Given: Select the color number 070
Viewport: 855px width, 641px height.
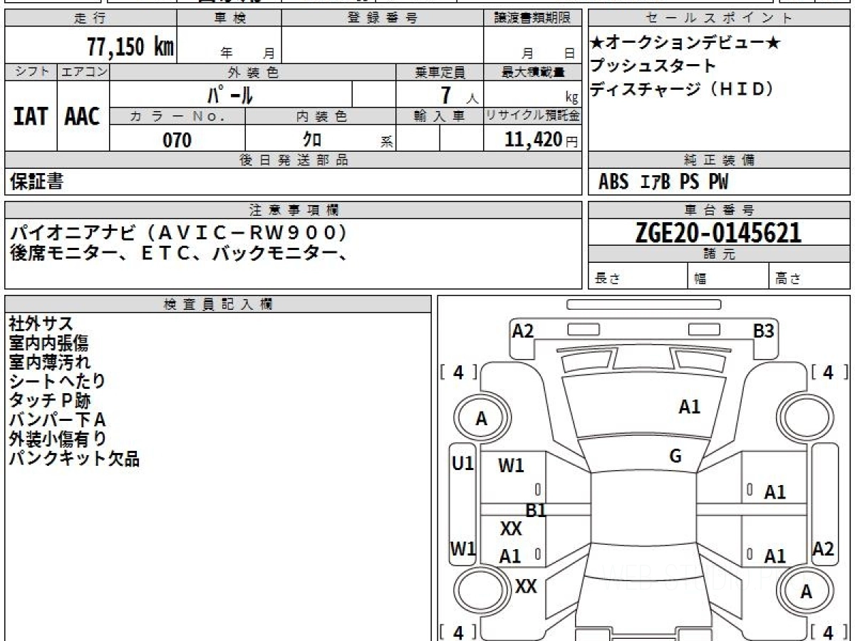Looking at the screenshot, I should [177, 140].
